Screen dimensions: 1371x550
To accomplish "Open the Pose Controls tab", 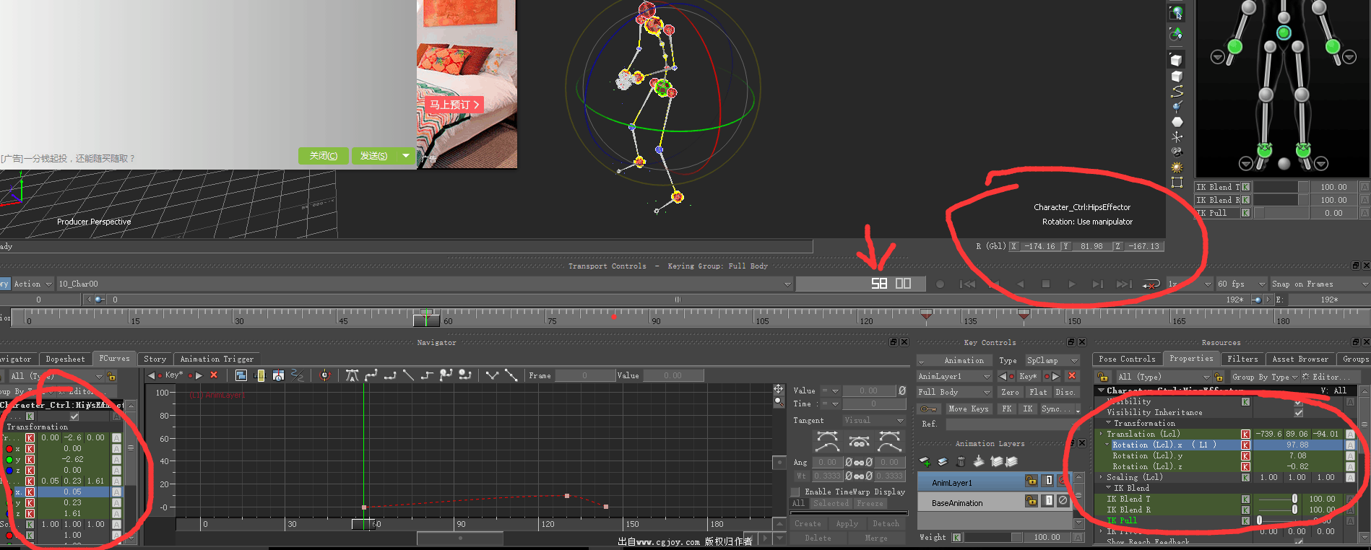I will click(x=1127, y=359).
